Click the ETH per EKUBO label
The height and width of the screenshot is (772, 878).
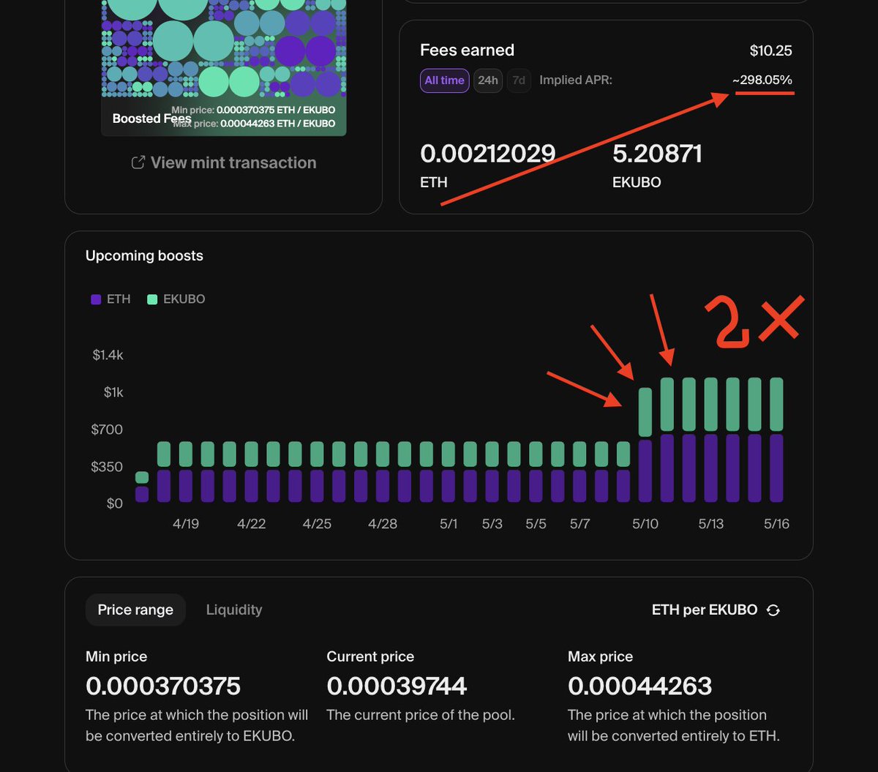click(705, 610)
